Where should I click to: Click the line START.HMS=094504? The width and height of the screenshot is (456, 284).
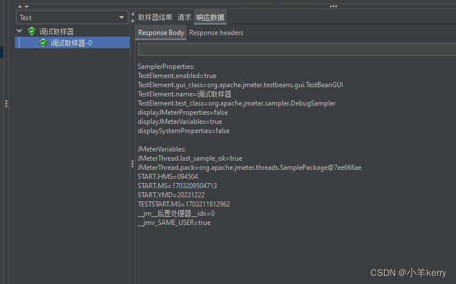pos(167,177)
